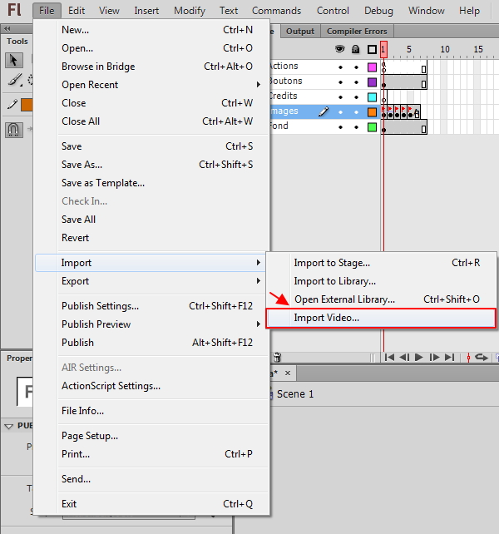Toggle visibility dot of Credits layer
The image size is (499, 534).
click(x=340, y=97)
